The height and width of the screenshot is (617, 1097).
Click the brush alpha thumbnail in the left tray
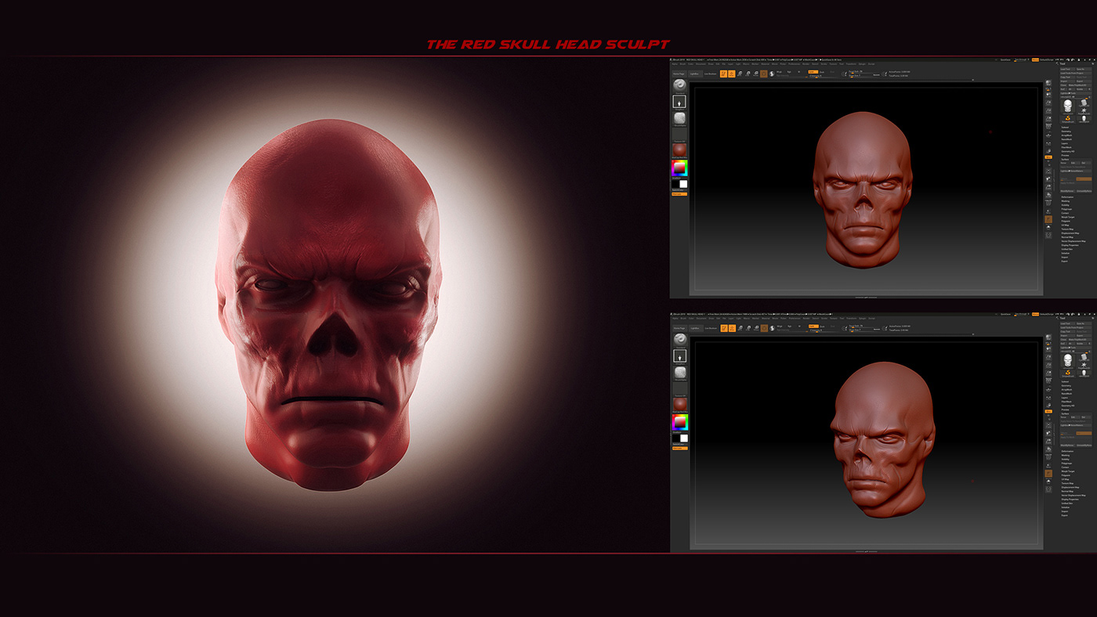coord(679,119)
